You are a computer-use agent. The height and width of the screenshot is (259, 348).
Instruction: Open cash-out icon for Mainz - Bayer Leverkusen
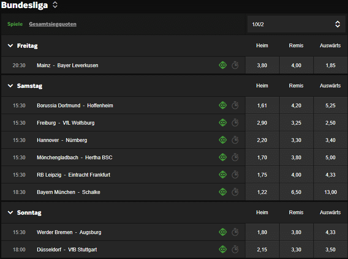point(223,65)
